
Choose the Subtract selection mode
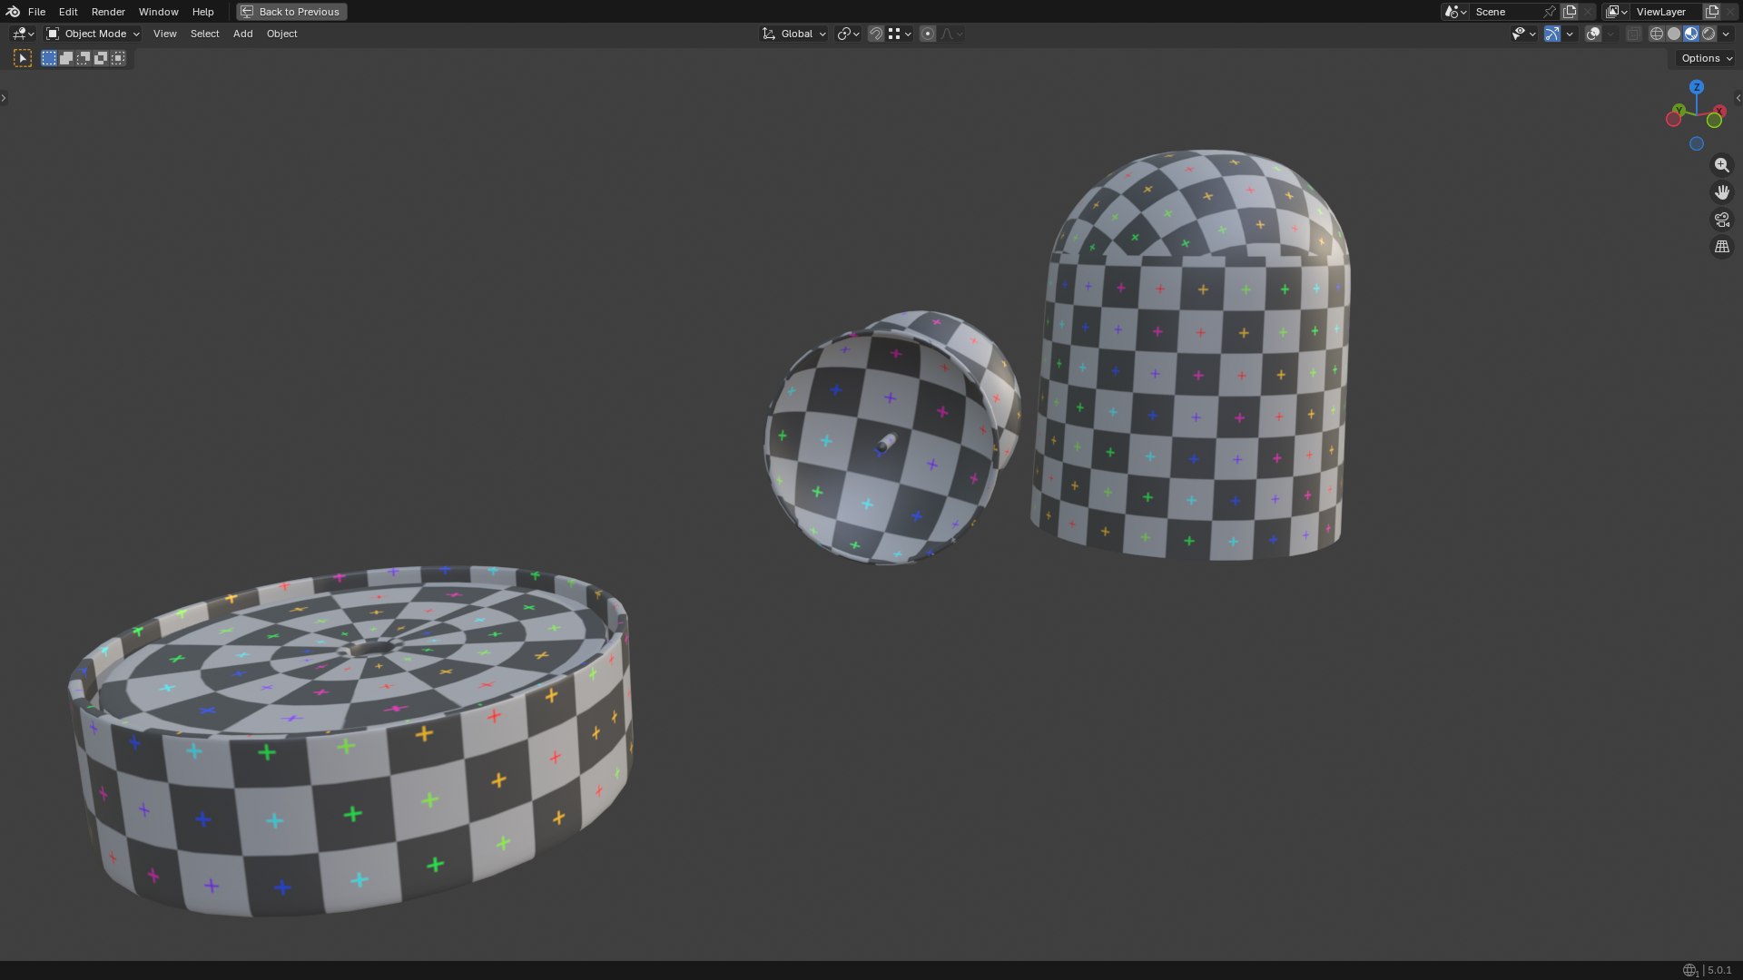click(x=84, y=58)
